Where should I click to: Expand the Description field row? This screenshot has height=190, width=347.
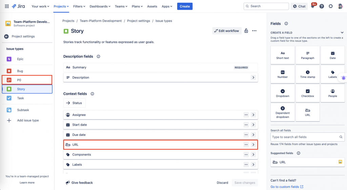pos(253,78)
